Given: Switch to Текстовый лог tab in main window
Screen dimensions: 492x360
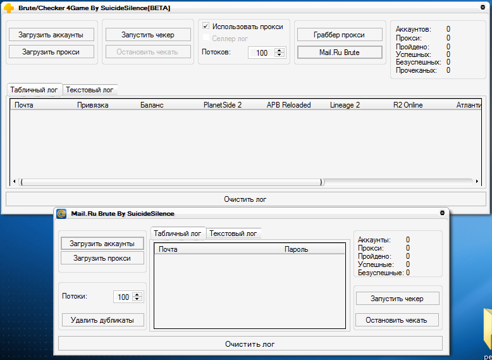Looking at the screenshot, I should [89, 90].
